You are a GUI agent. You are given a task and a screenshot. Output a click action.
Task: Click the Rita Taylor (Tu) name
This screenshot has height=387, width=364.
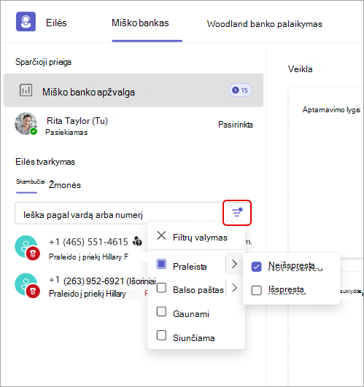[77, 121]
